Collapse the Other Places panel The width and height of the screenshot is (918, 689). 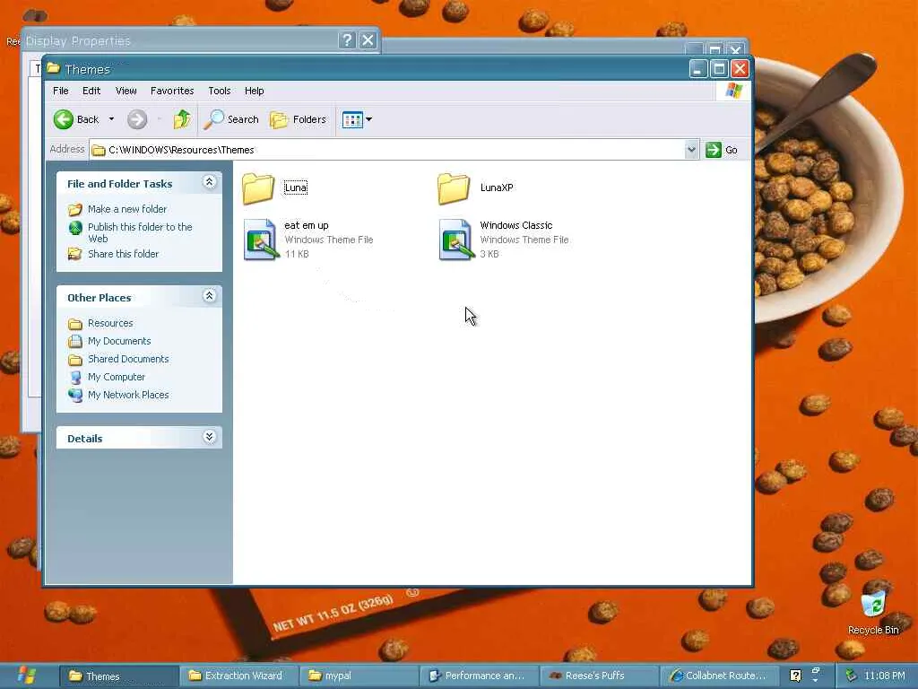coord(209,296)
